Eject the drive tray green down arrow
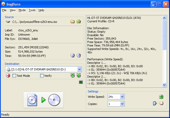The height and width of the screenshot is (118, 170). click(79, 75)
